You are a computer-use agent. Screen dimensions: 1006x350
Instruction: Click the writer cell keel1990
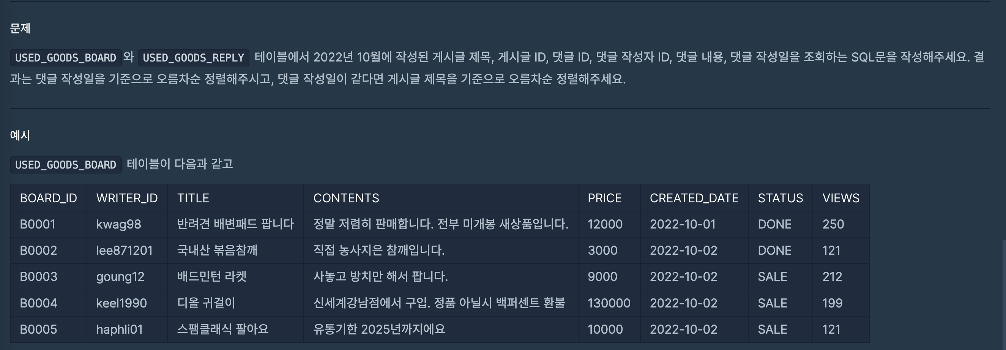(x=121, y=303)
